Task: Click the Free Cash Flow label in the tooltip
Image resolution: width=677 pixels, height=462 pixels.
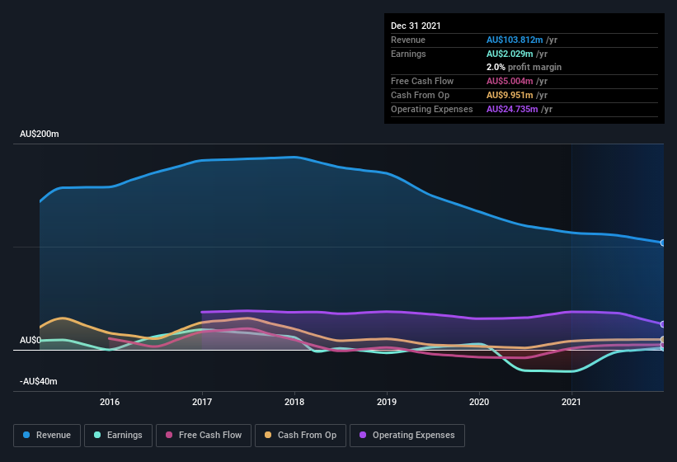Action: point(422,81)
